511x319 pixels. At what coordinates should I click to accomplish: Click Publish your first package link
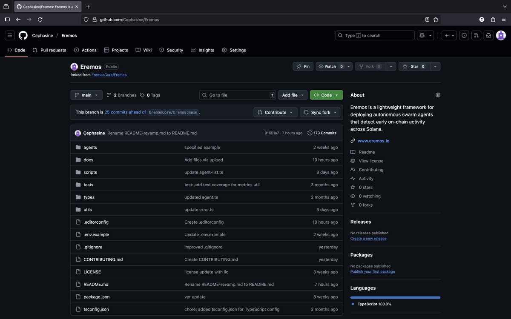click(x=373, y=272)
